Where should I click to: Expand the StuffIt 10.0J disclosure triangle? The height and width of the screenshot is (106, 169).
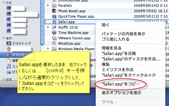tap(48, 27)
